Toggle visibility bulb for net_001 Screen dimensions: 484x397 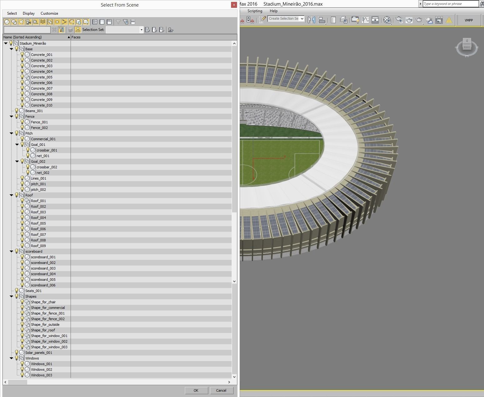coord(28,156)
